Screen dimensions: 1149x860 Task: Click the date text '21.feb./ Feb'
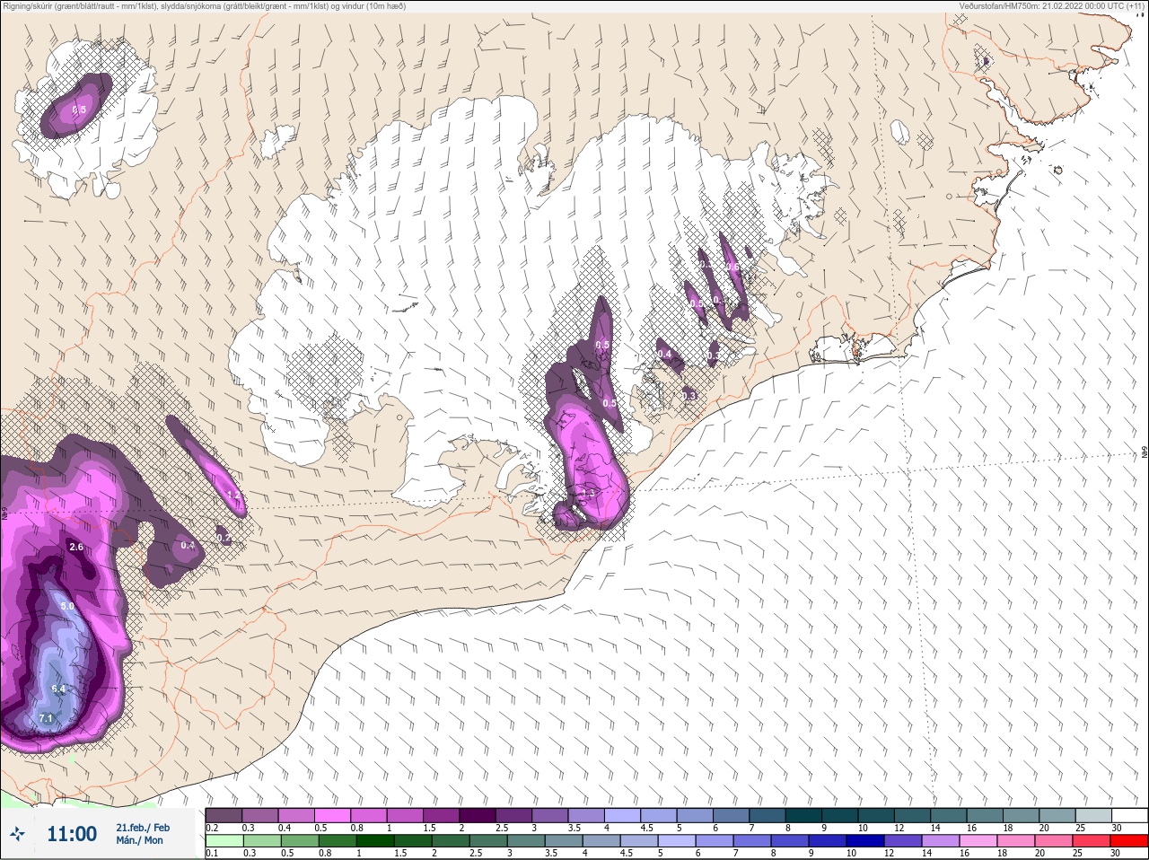[x=142, y=827]
